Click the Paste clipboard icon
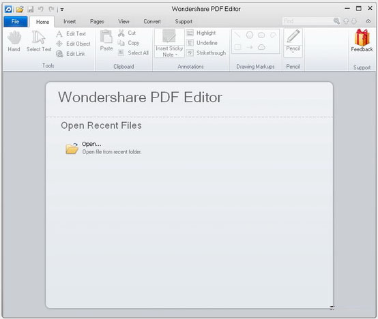378x319 pixels. coord(106,37)
